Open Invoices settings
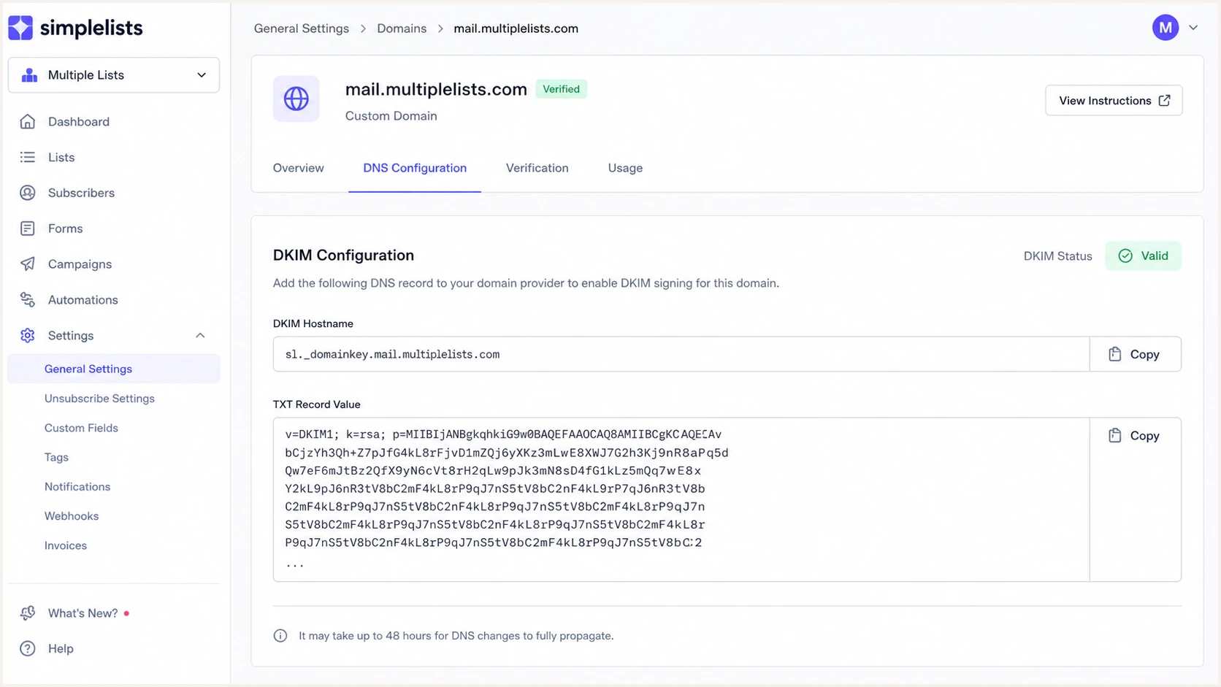 [x=66, y=545]
